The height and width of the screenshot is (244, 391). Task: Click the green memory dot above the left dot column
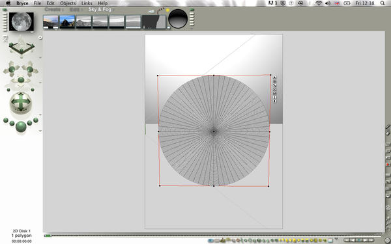5,10
